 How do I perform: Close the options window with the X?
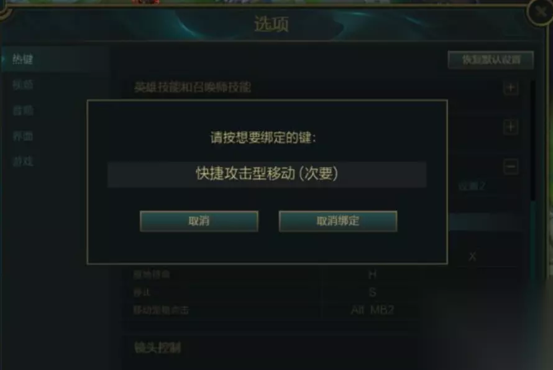(x=540, y=12)
